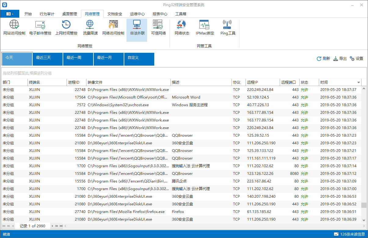Sort by 远程IP column header

pos(263,82)
